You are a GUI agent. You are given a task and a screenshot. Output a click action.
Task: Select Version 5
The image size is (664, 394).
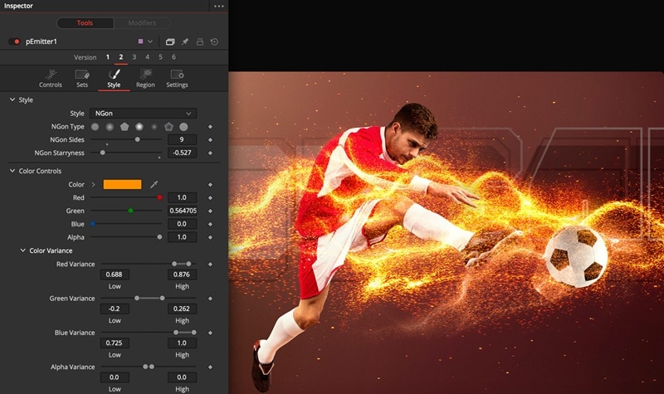160,56
